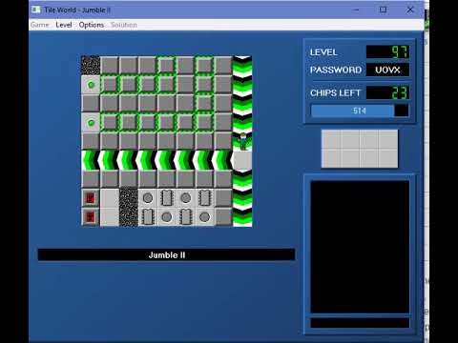Image resolution: width=458 pixels, height=343 pixels.
Task: Open the Options menu
Action: click(x=92, y=25)
